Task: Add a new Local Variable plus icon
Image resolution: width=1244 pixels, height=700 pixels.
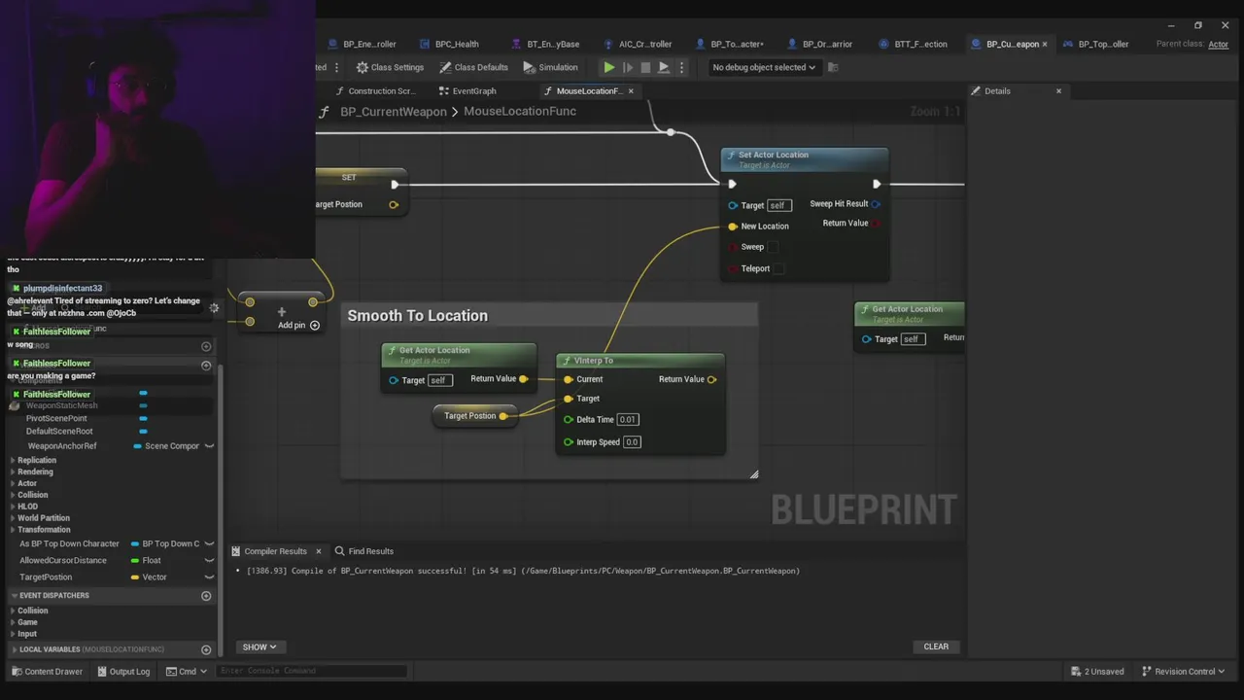Action: (206, 649)
